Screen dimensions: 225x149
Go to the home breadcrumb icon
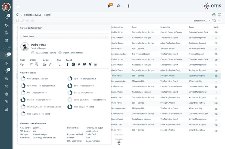[18, 15]
